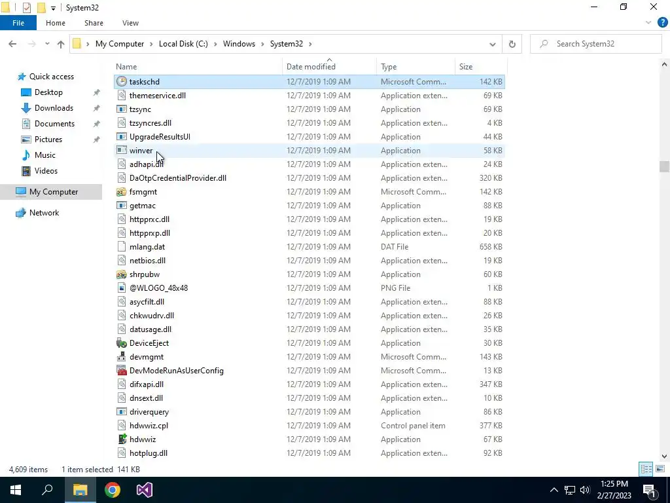Click the Search System32 input box
Image resolution: width=670 pixels, height=503 pixels.
[x=595, y=44]
